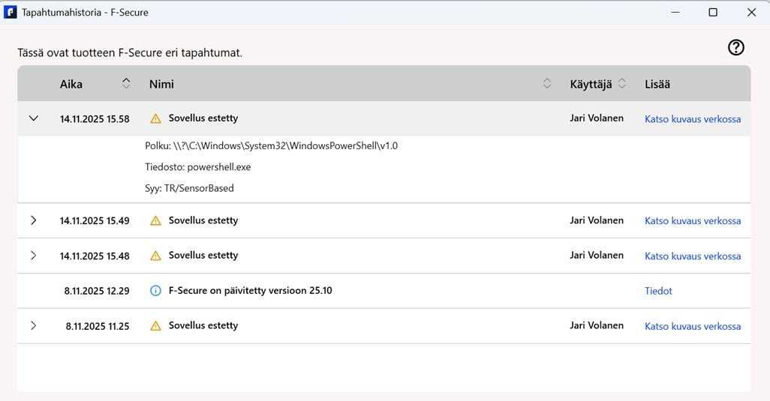This screenshot has height=401, width=770.
Task: Click warning icon of 14.11.2025 15.58 event
Action: 155,118
